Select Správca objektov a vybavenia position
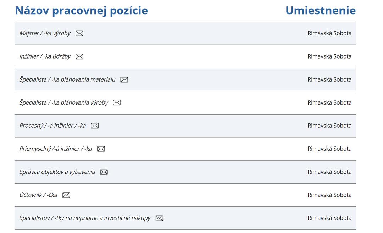The height and width of the screenshot is (233, 383). pyautogui.click(x=57, y=172)
